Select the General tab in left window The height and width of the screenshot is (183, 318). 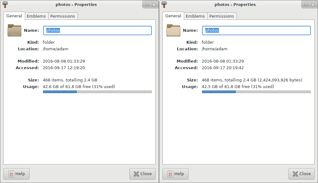coord(14,16)
